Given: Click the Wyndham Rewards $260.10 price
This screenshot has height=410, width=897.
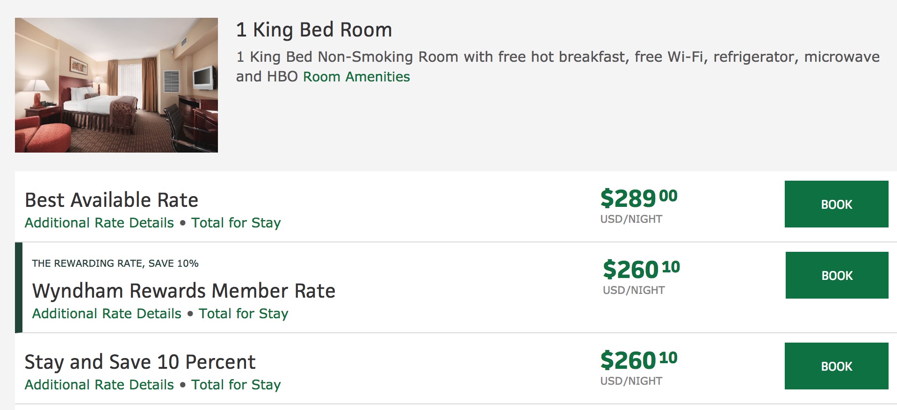Looking at the screenshot, I should tap(641, 270).
